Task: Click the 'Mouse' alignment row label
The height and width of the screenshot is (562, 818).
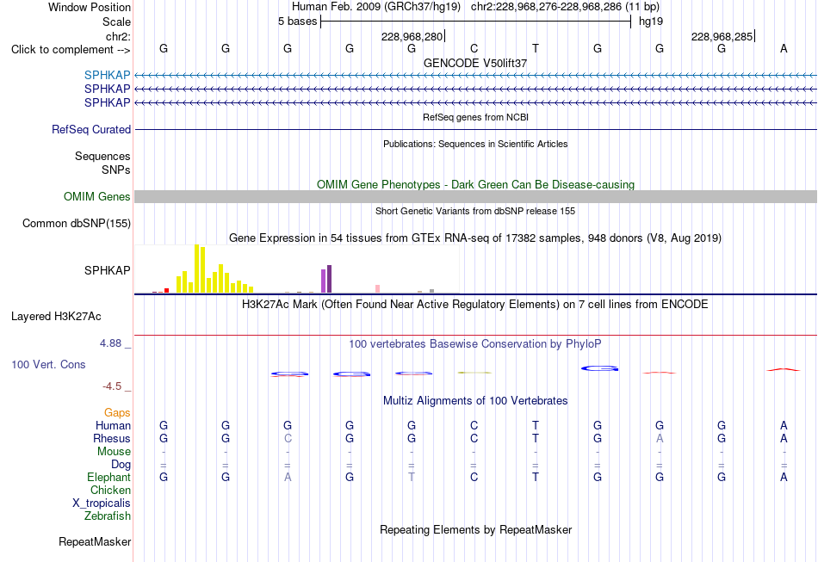Action: [114, 452]
